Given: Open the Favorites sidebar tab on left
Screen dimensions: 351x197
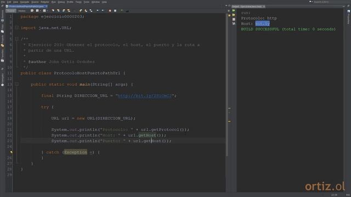Looking at the screenshot, I should pyautogui.click(x=2, y=55).
